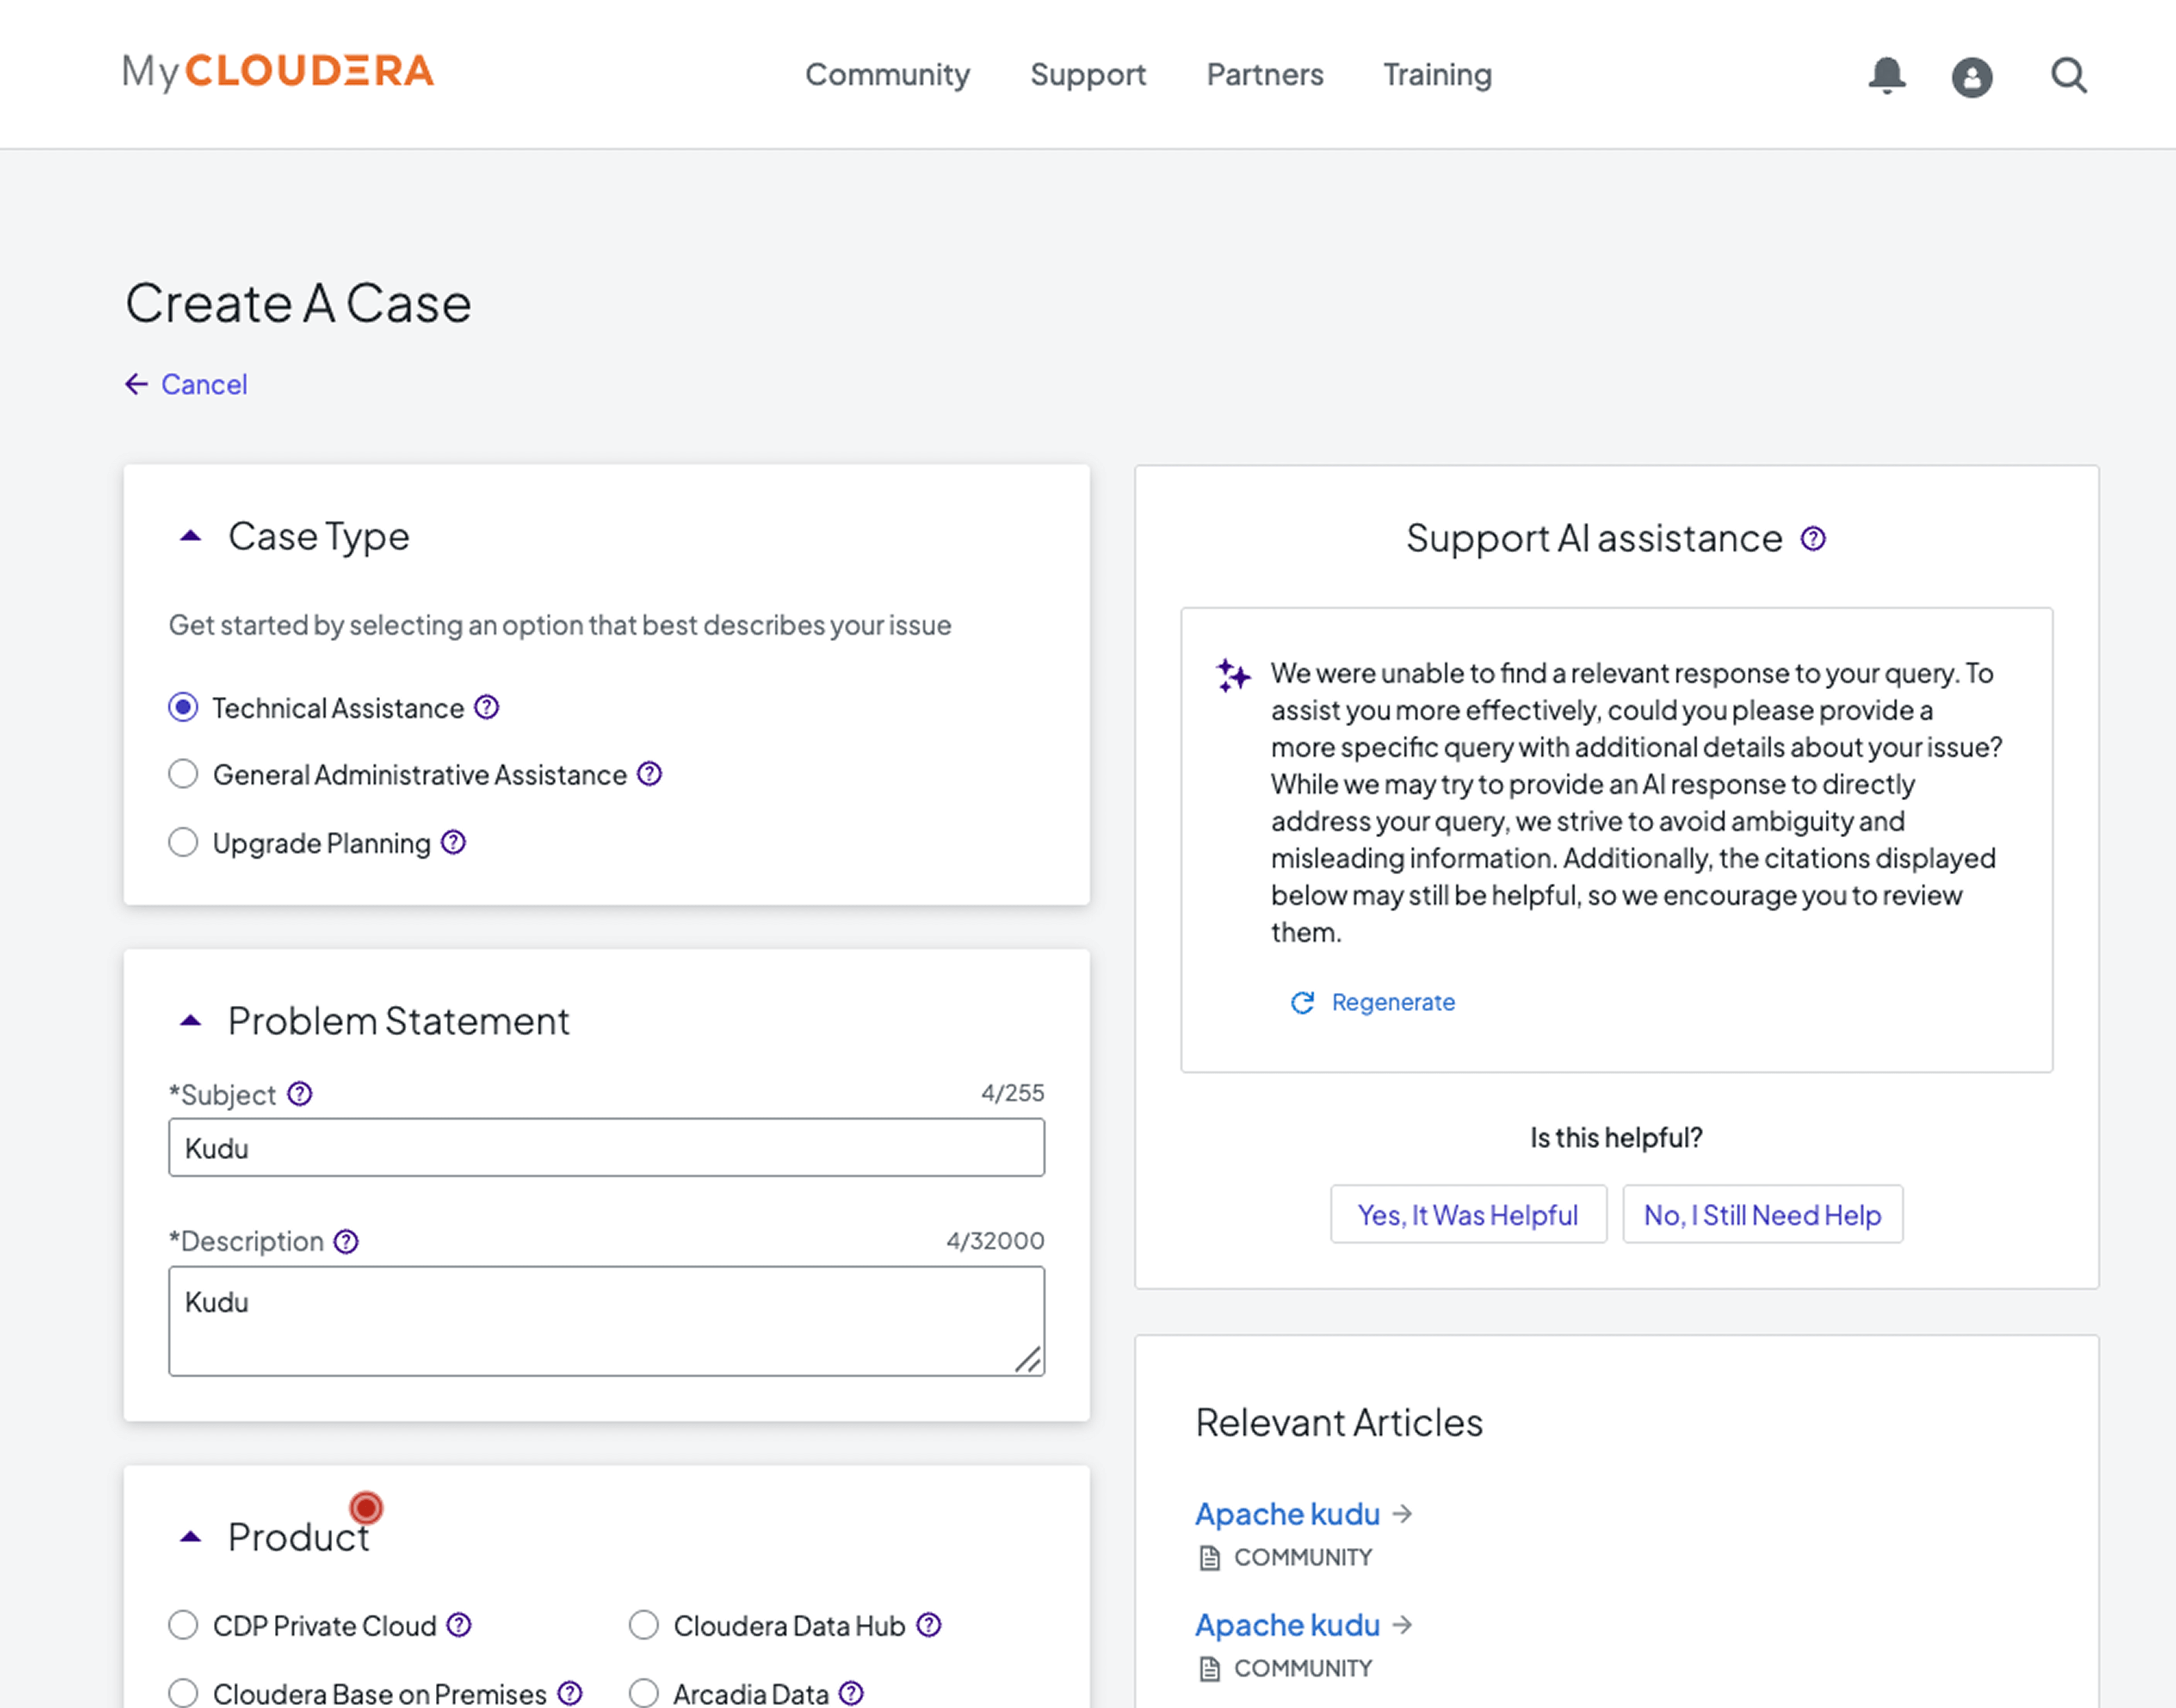Select CDP Private Cloud as the product
The image size is (2176, 1708).
point(183,1625)
